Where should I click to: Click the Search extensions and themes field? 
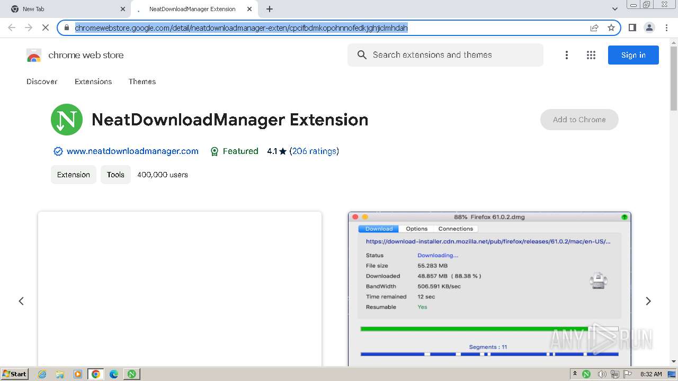[x=445, y=55]
